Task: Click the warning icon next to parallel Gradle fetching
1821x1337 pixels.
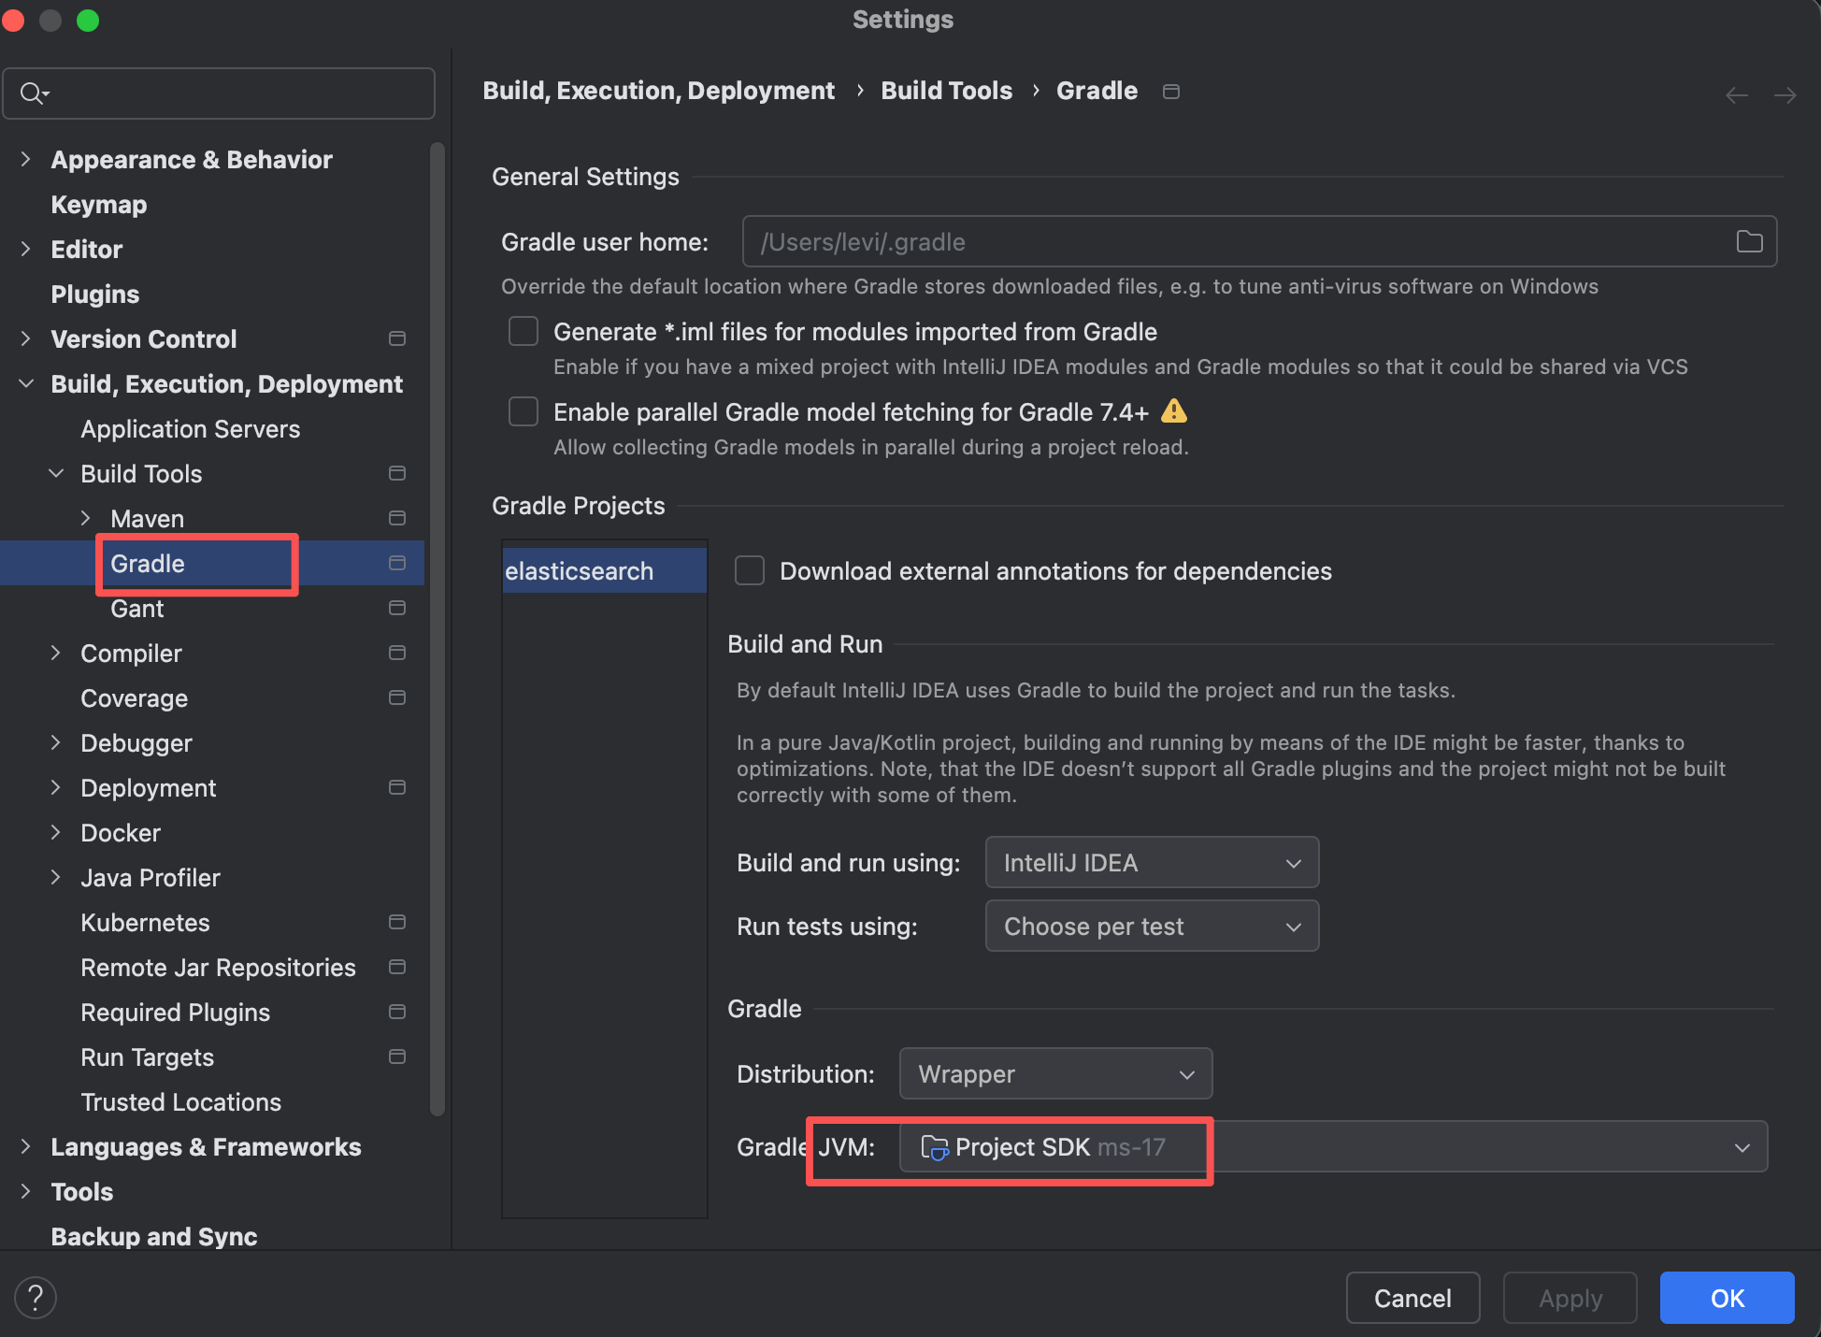Action: coord(1173,411)
